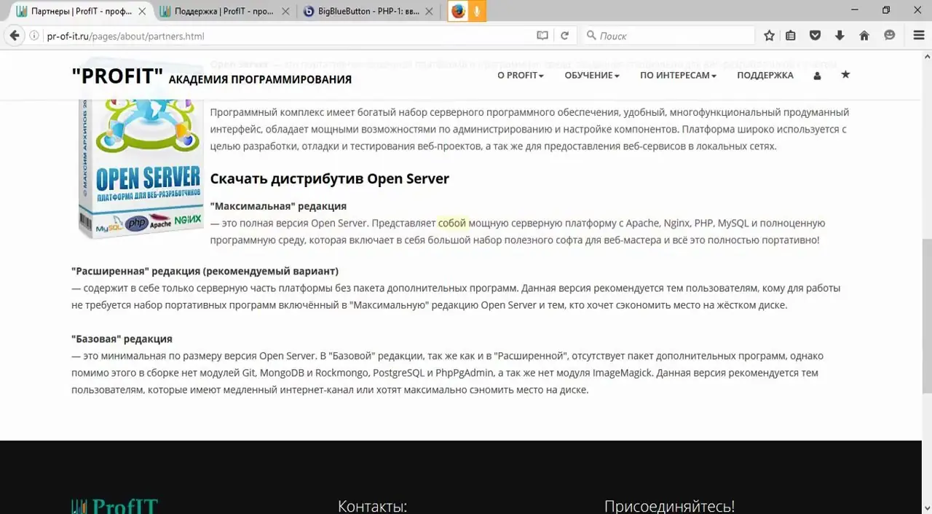Switch to Поддержка ProfIT tab
The image size is (932, 514).
click(224, 11)
